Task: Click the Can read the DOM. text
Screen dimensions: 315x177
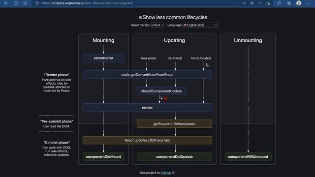Action: click(57, 126)
